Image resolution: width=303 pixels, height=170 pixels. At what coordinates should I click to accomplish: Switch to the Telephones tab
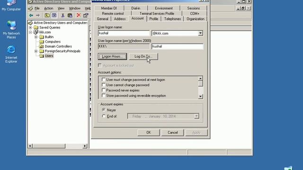172,19
